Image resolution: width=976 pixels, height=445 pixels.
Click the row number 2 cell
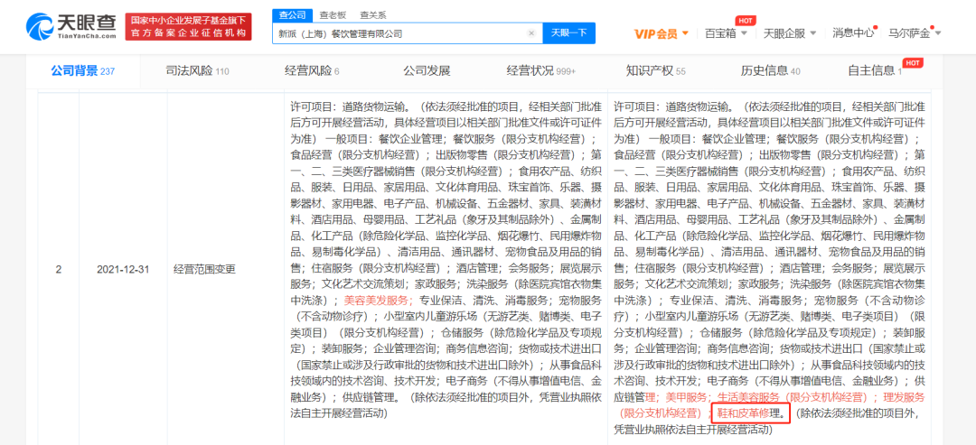[x=59, y=271]
